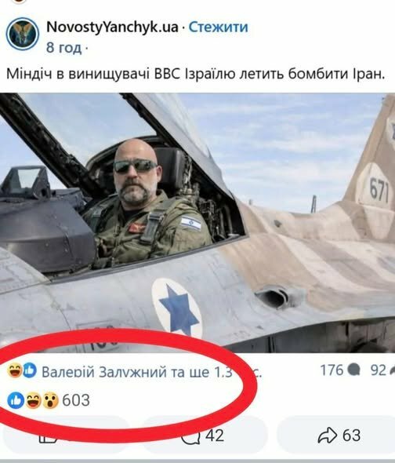This screenshot has height=463, width=395.
Task: Click the haha emoji reaction beside 603
Action: tap(33, 400)
